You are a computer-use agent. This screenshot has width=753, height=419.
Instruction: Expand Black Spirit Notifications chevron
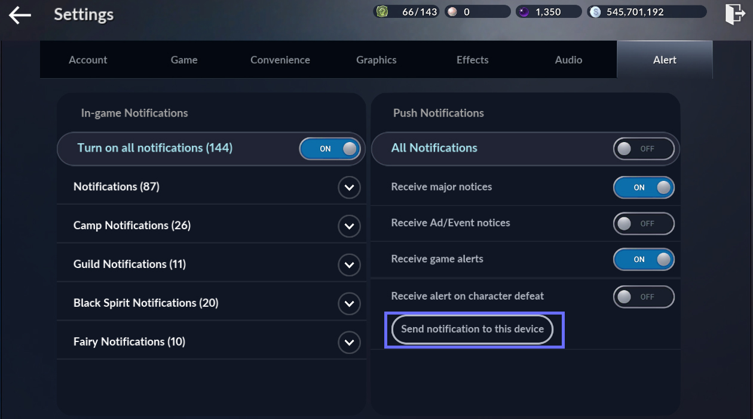349,304
